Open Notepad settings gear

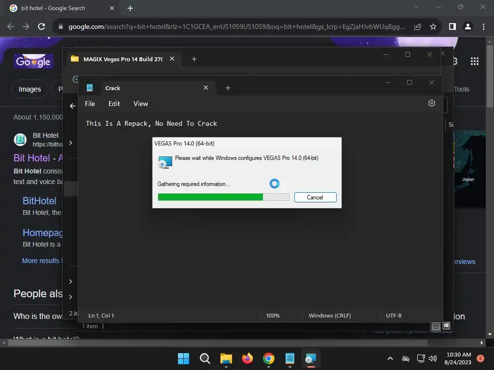(x=432, y=103)
